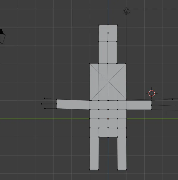Select the bottom-left vertex of the left leg
Screen dimensions: 178x180
(x=90, y=170)
